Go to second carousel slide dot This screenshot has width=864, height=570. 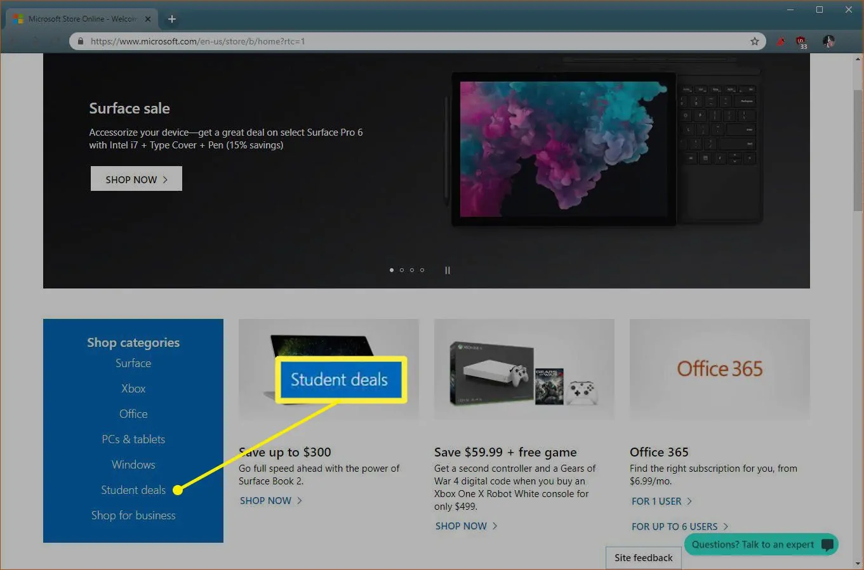point(402,270)
